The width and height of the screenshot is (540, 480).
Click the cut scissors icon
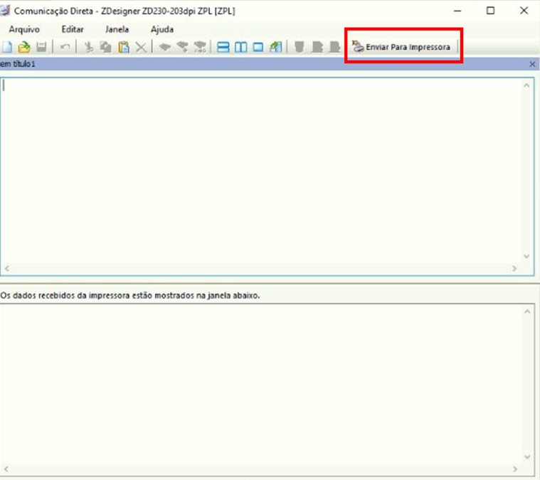pyautogui.click(x=89, y=48)
